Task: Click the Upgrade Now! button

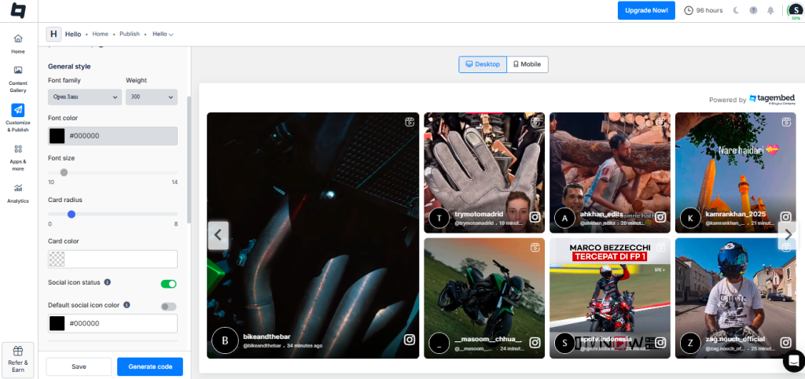Action: pyautogui.click(x=646, y=10)
